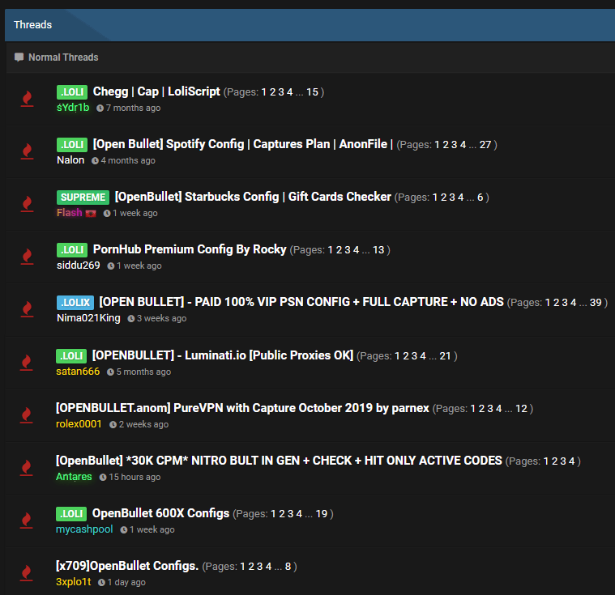Image resolution: width=615 pixels, height=595 pixels.
Task: Click the blue .LOLIX tag on PSN thread
Action: (75, 302)
